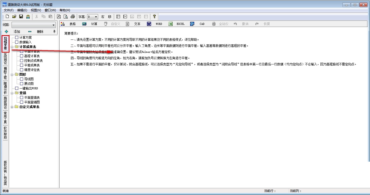370x195 pixels.
Task: Switch to the 隧道分析 side tab
Action: coord(5,88)
